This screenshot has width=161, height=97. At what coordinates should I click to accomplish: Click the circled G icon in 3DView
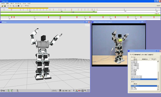(x=83, y=91)
